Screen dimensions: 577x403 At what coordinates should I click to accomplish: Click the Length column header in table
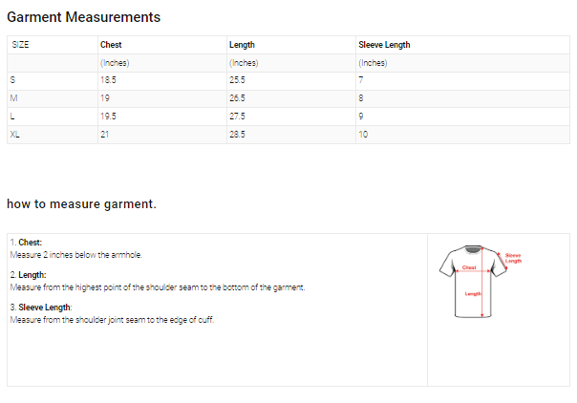tap(242, 45)
